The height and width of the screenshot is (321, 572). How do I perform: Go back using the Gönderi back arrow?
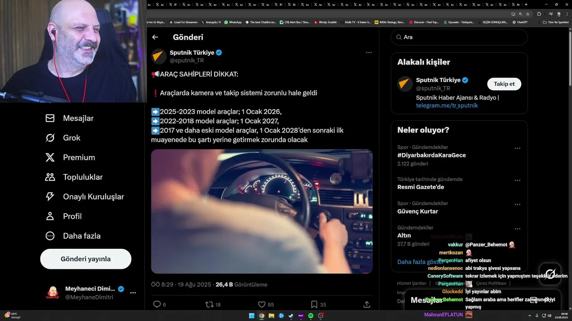click(x=155, y=37)
